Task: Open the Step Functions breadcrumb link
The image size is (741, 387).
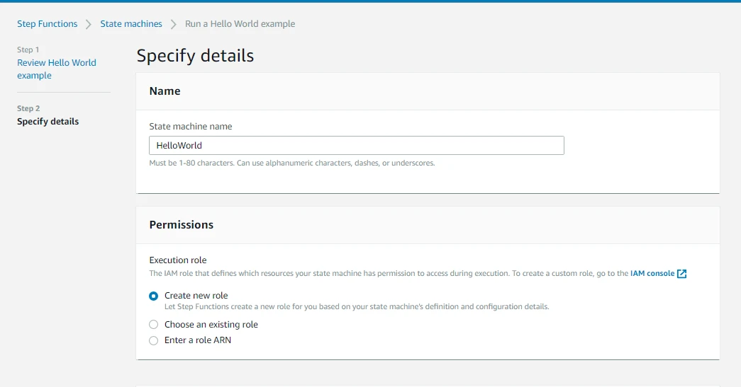Action: click(48, 24)
